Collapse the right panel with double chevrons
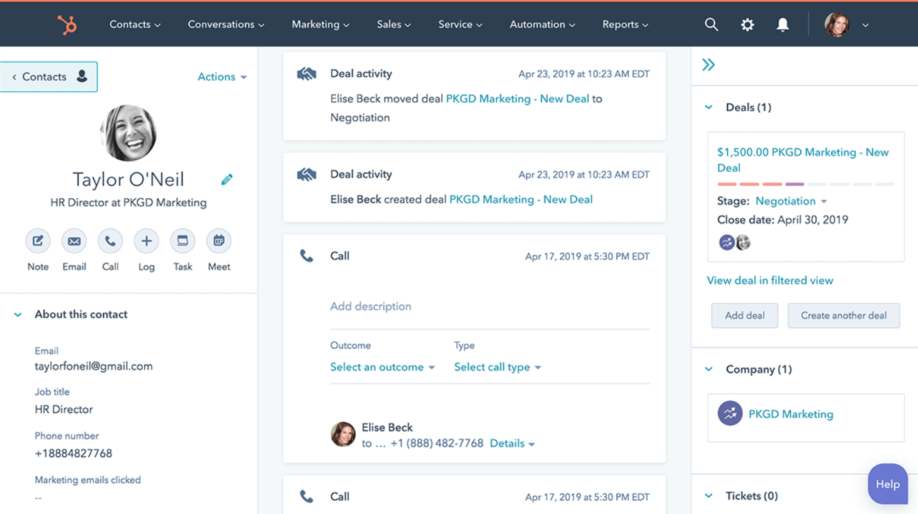The image size is (918, 514). pyautogui.click(x=709, y=64)
